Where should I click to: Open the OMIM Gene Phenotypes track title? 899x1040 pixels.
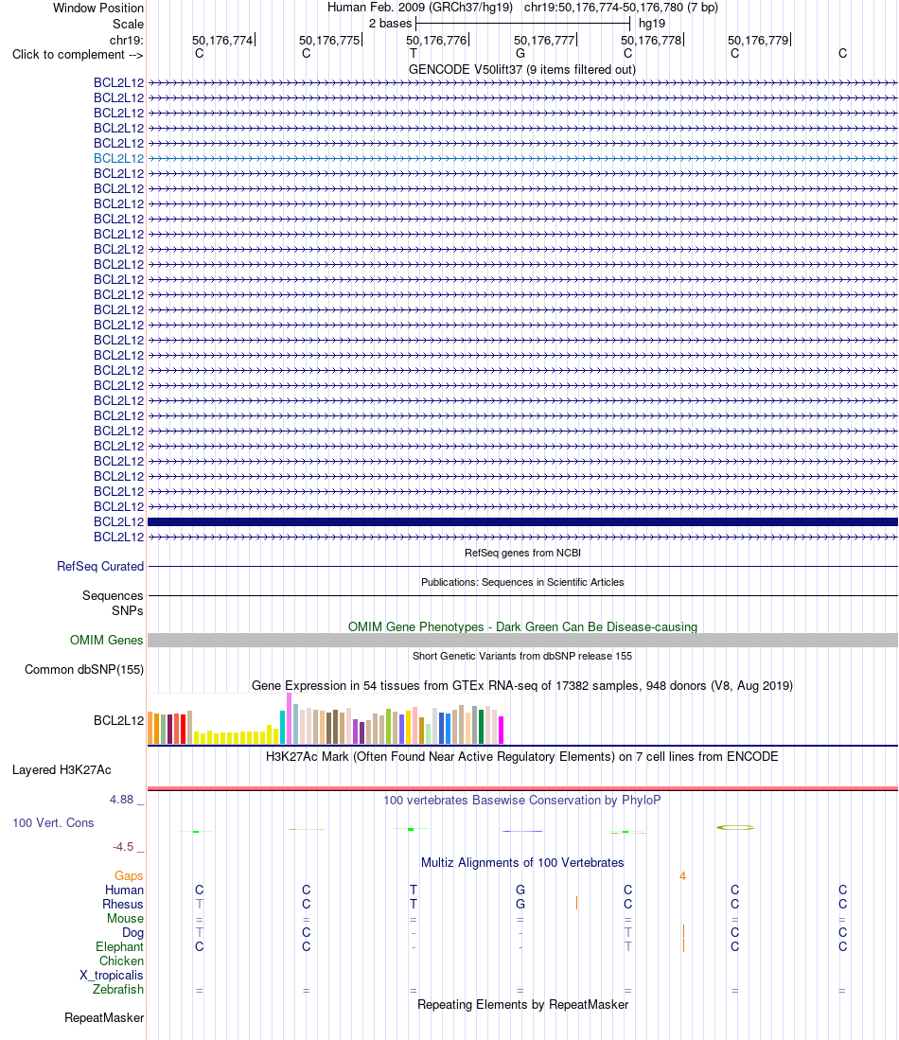pyautogui.click(x=522, y=626)
